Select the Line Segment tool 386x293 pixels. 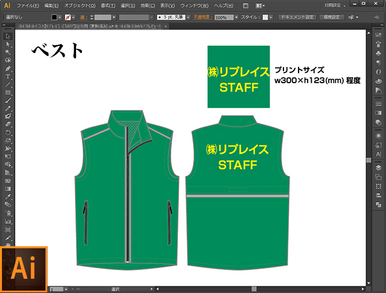click(x=8, y=84)
